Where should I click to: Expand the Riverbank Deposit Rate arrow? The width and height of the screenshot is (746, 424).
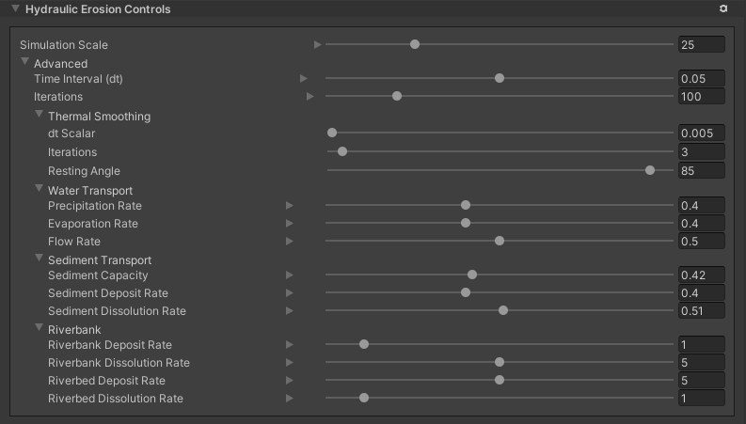coord(290,345)
